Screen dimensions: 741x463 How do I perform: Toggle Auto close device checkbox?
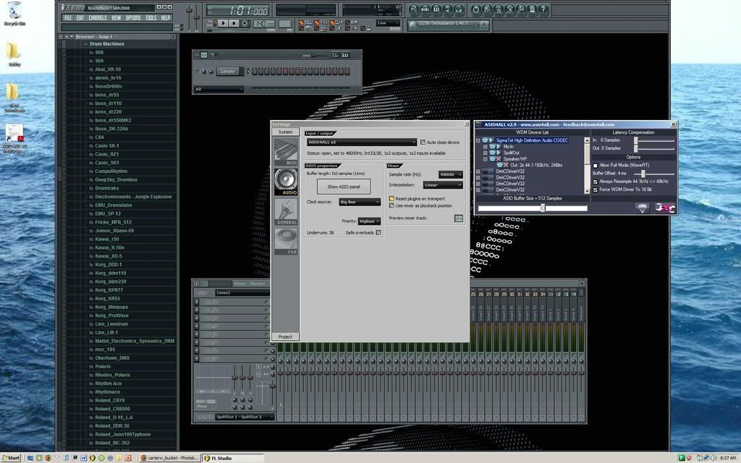(x=423, y=143)
